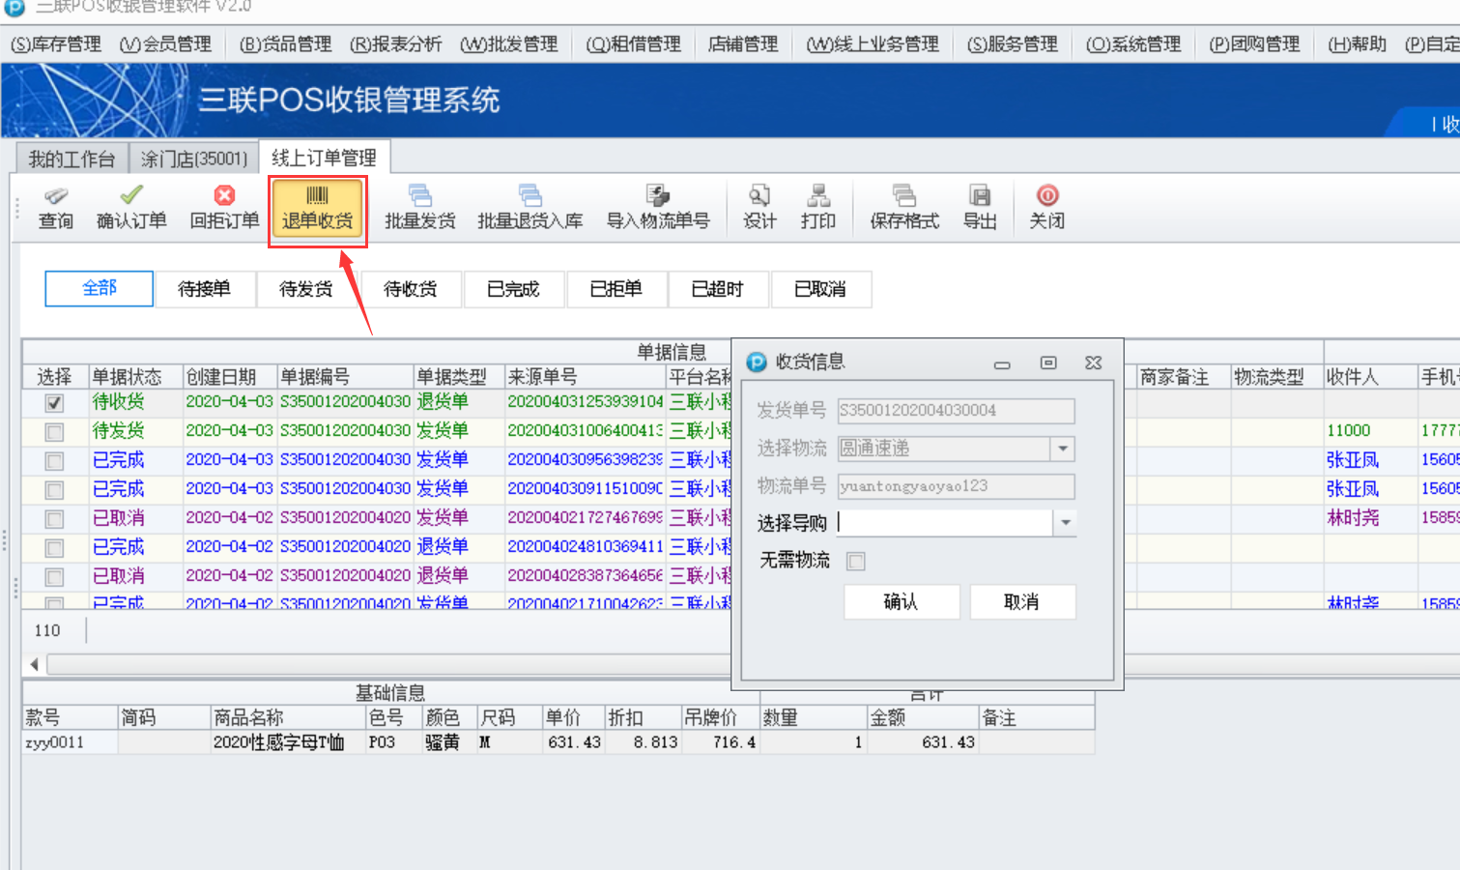
Task: Click the 物流单号 input field
Action: (956, 486)
